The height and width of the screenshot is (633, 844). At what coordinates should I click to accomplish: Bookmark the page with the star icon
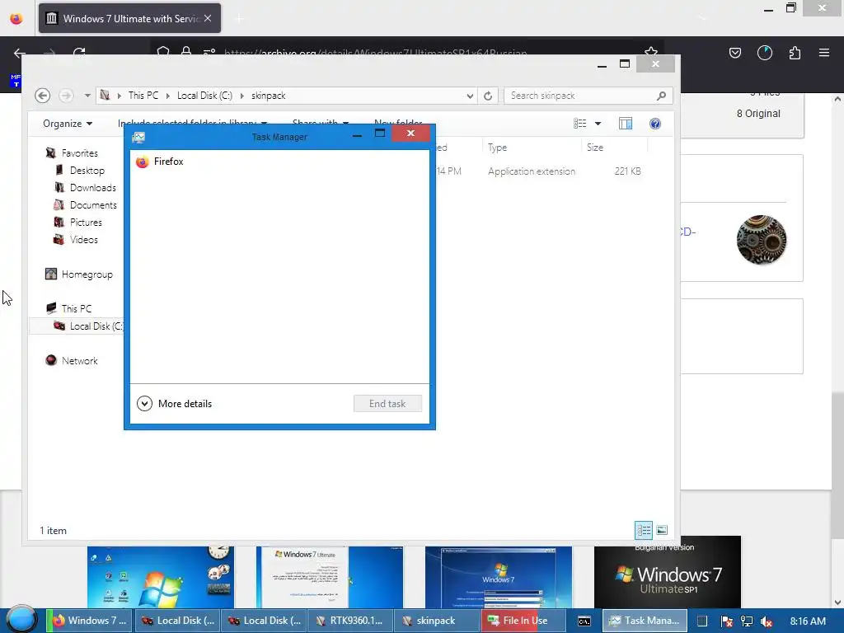[x=651, y=52]
